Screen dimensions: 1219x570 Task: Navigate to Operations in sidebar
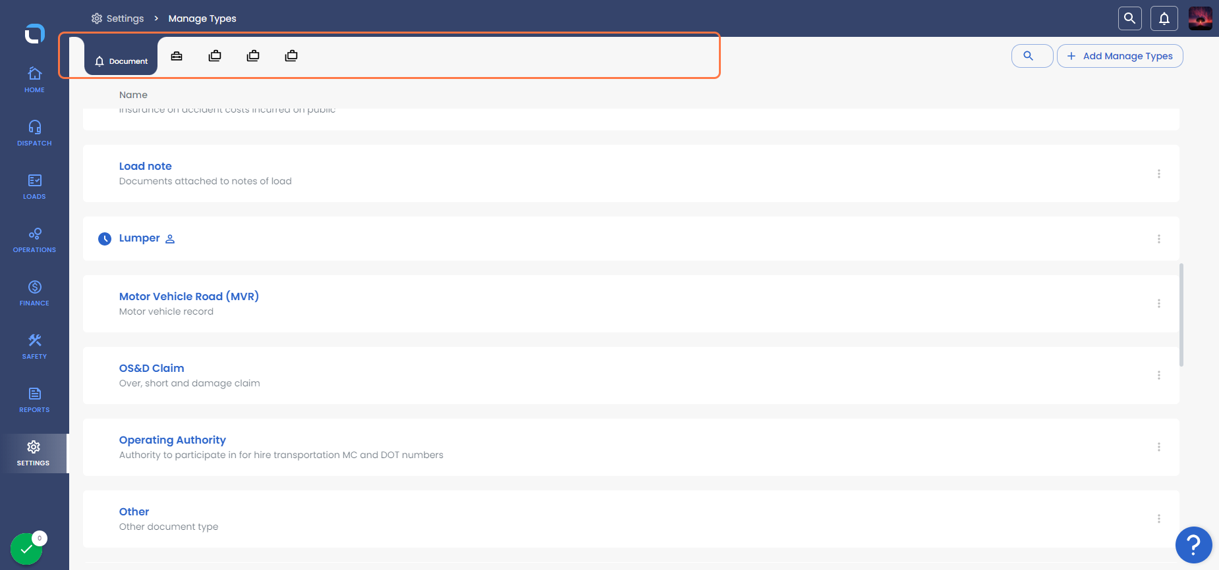pos(34,240)
